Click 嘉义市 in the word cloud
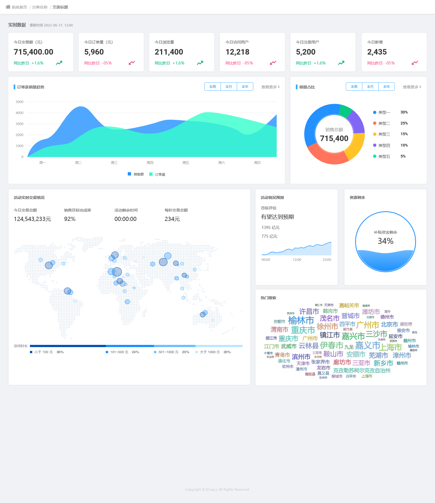Image resolution: width=435 pixels, height=503 pixels. [x=368, y=345]
